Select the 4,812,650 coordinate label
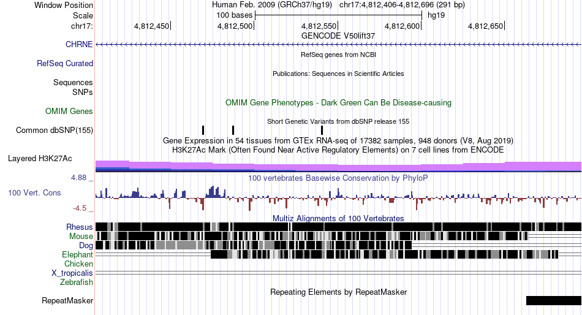The width and height of the screenshot is (582, 315). click(485, 26)
